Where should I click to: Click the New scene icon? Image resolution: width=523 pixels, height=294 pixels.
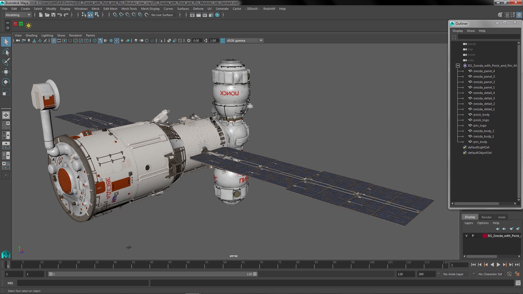tap(41, 15)
